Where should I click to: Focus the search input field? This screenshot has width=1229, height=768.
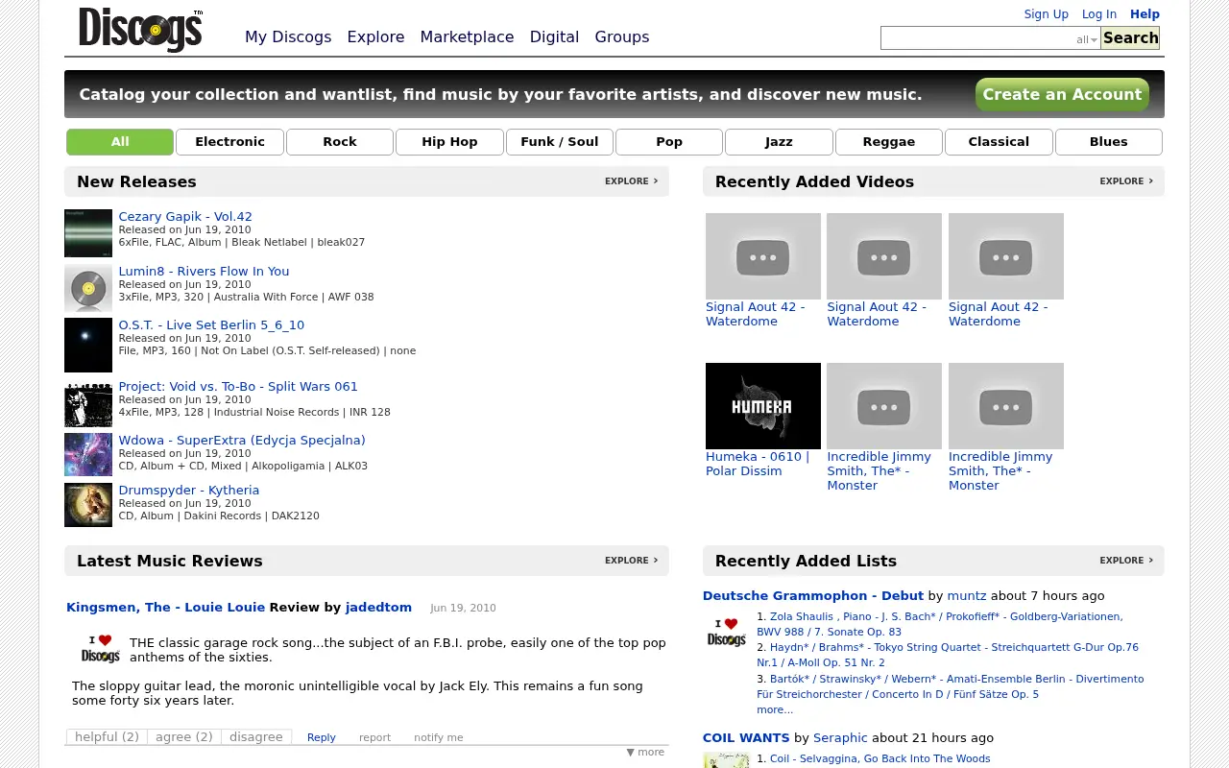[x=990, y=38]
